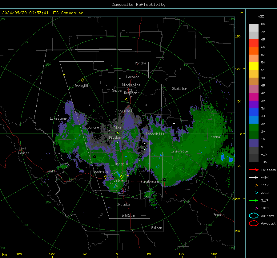Click the Brooks city label
277x258 pixels.
click(x=219, y=215)
